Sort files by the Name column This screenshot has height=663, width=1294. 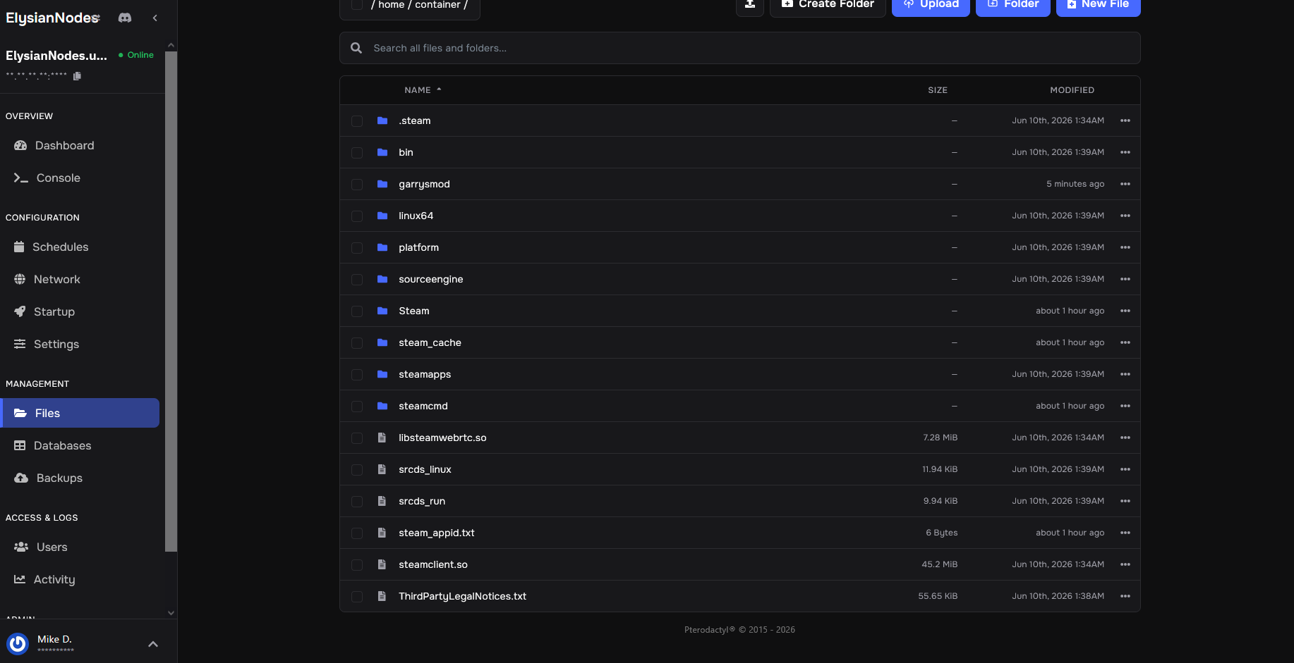(x=423, y=90)
